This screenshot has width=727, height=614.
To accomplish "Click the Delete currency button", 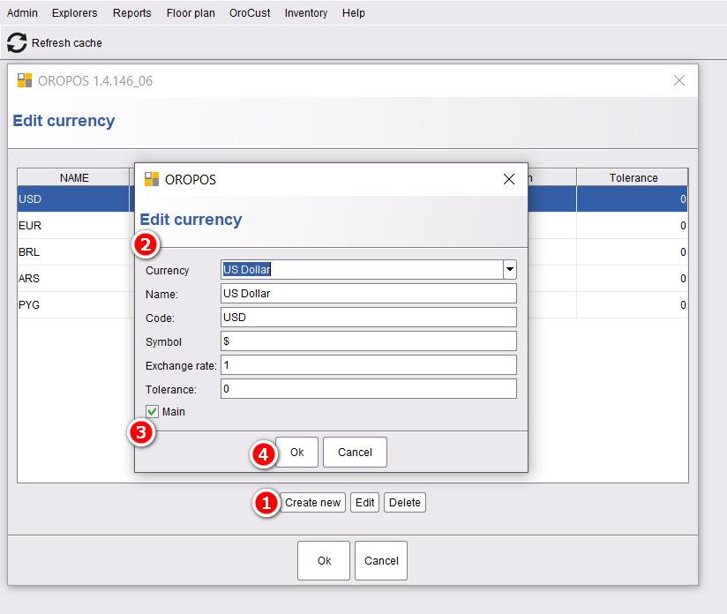I will 404,503.
